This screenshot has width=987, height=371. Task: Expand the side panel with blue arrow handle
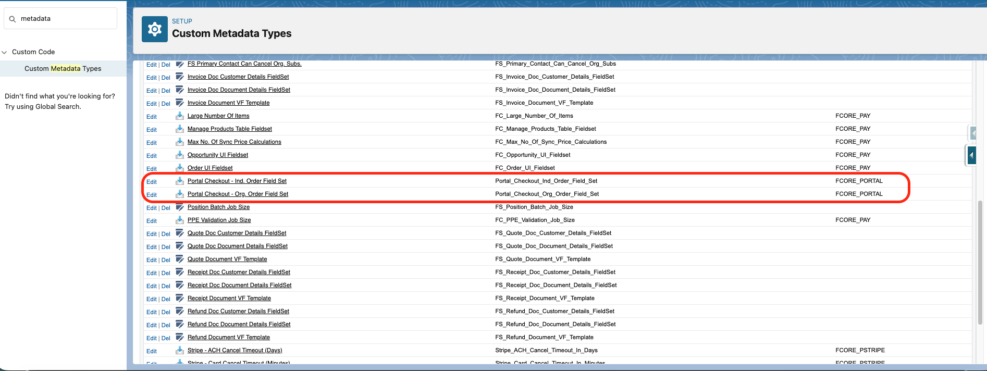point(971,155)
